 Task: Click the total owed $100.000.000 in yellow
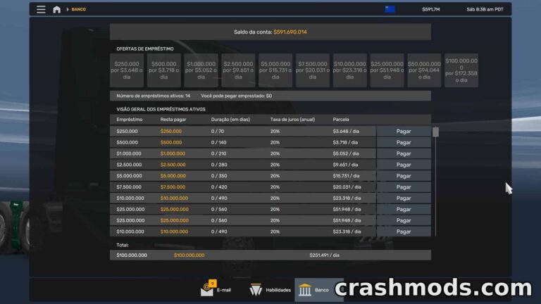(x=189, y=255)
